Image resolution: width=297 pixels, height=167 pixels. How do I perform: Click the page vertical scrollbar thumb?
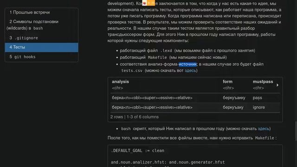click(x=296, y=131)
